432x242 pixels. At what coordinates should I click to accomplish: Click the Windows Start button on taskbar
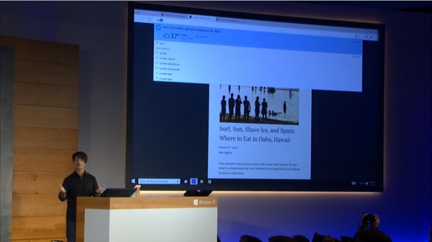[x=133, y=181]
